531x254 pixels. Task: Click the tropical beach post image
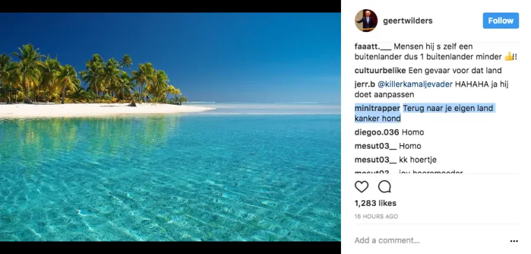coord(170,127)
